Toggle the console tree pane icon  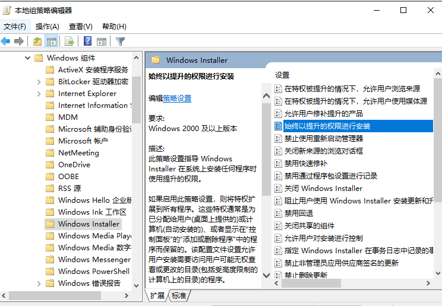52,42
